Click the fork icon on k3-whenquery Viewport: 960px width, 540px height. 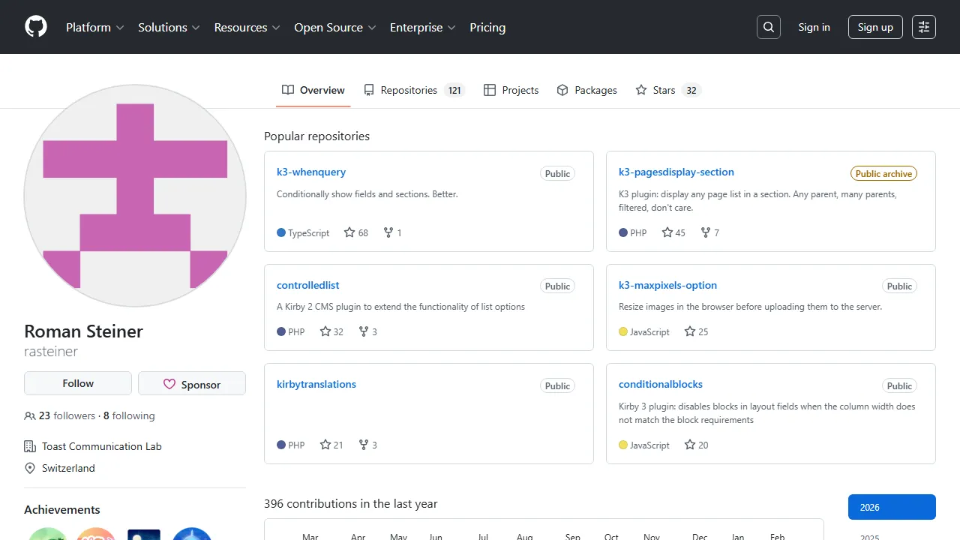[x=387, y=232]
